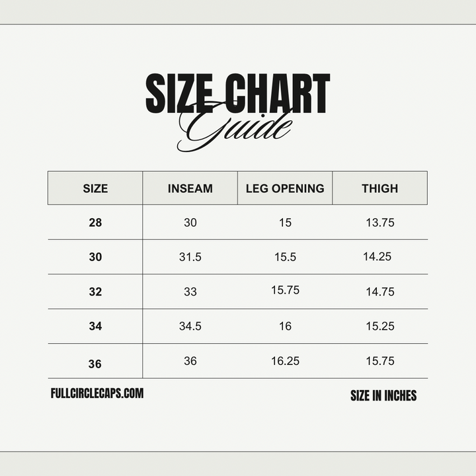Click the FULLCIRCLECAPS.COM website text

click(x=97, y=393)
